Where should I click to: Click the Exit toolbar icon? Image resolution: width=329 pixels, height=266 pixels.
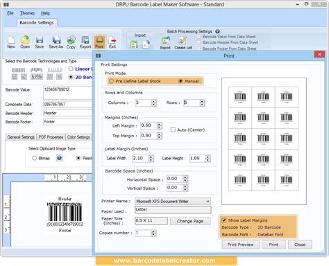(x=112, y=40)
